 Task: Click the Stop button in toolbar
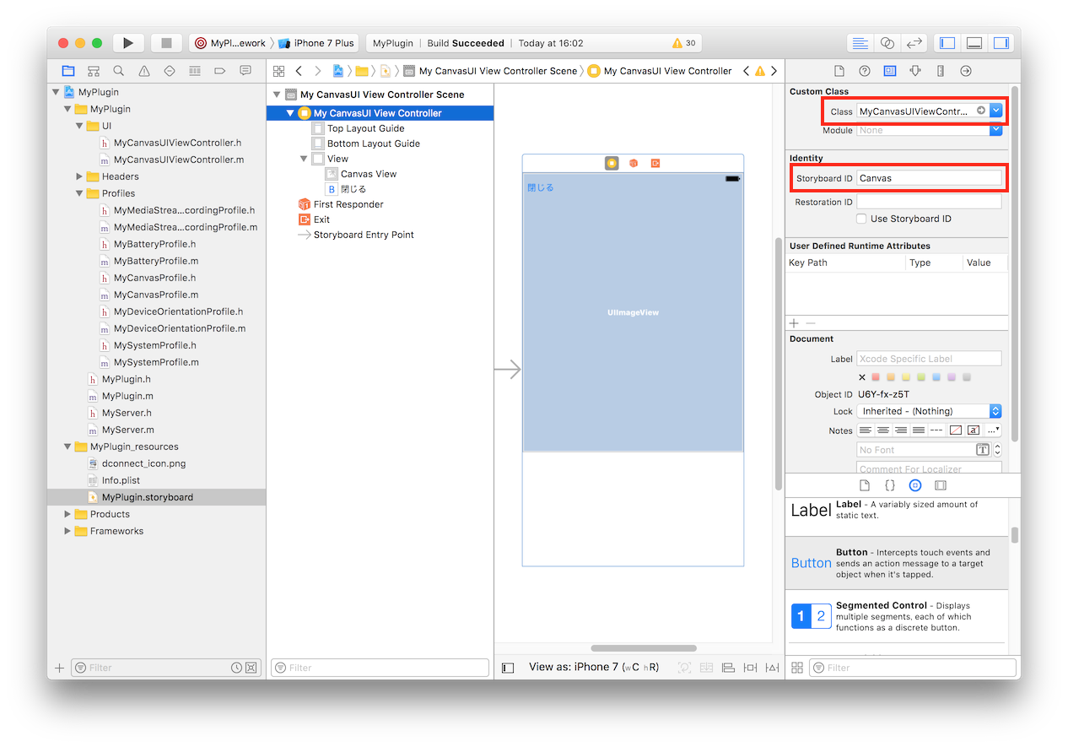[166, 43]
